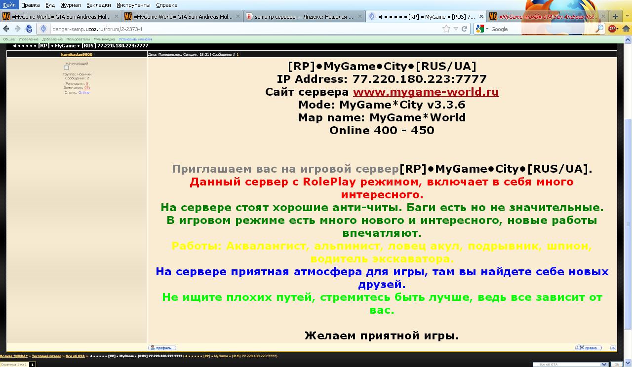Open the Закладки menu

pyautogui.click(x=99, y=5)
